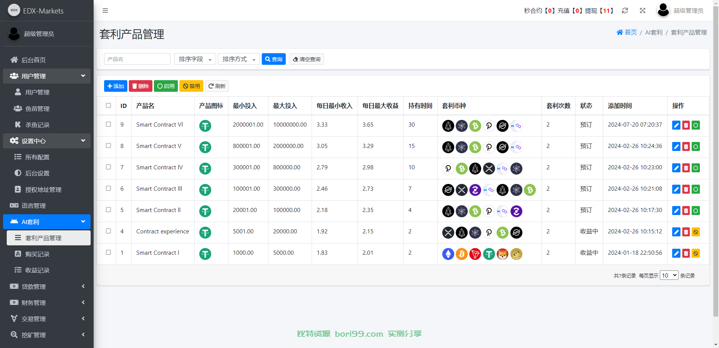Image resolution: width=719 pixels, height=348 pixels.
Task: Toggle fullscreen mode icon
Action: (643, 10)
